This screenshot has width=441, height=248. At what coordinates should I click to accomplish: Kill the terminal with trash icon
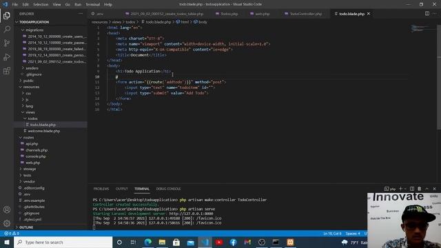point(420,189)
